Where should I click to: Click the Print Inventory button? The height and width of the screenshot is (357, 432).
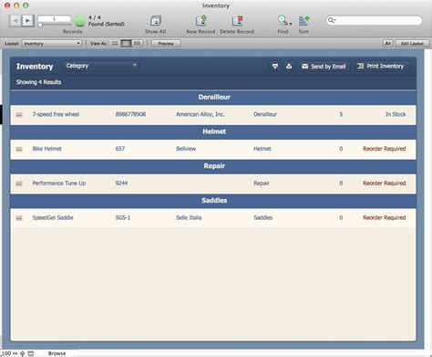coord(382,66)
